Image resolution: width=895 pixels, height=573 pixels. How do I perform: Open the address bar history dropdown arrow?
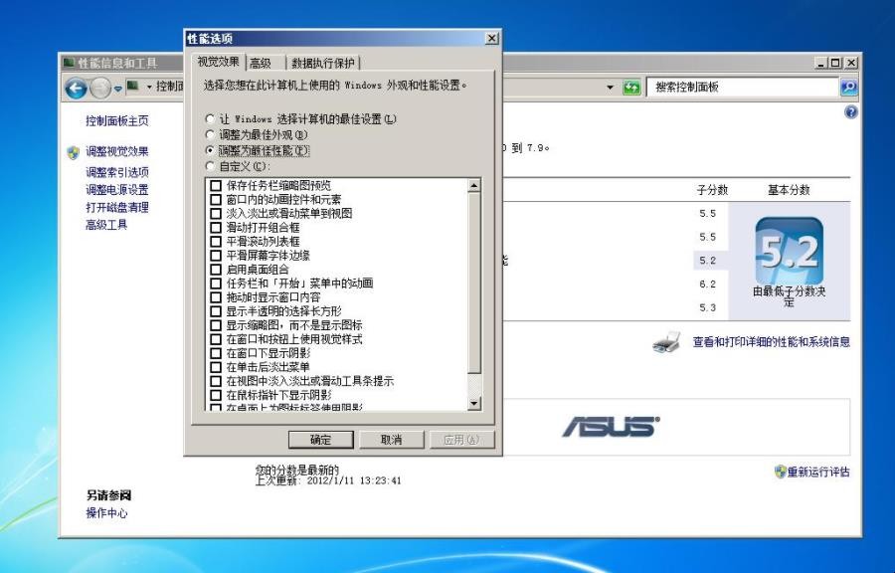611,88
